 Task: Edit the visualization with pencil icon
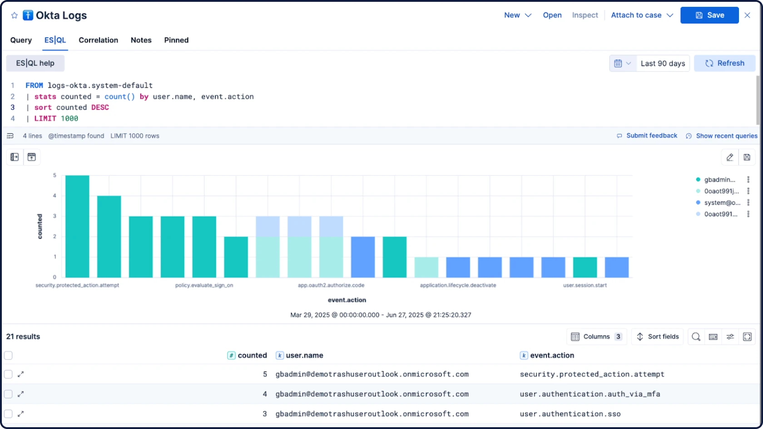coord(730,157)
